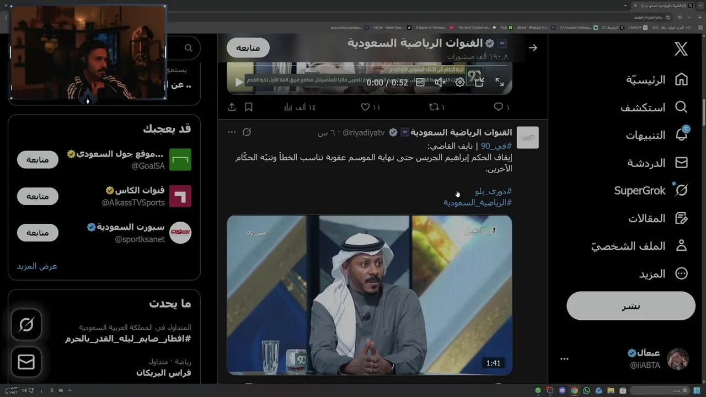This screenshot has width=706, height=397.
Task: Open video settings gear on top video
Action: tap(459, 82)
